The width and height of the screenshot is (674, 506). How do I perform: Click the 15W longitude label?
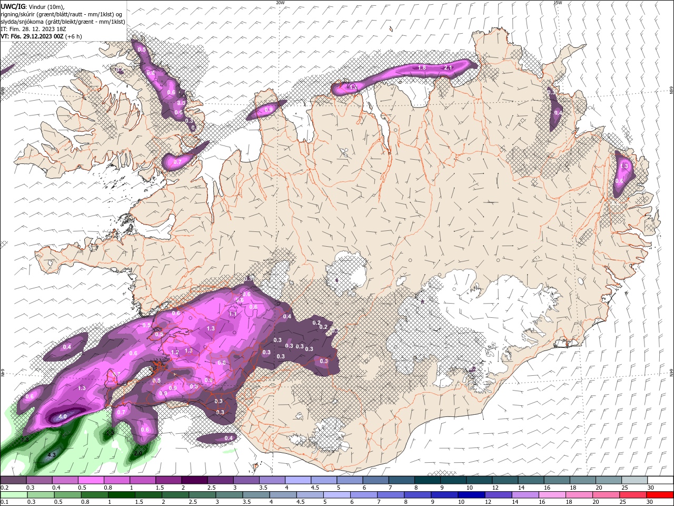(558, 3)
